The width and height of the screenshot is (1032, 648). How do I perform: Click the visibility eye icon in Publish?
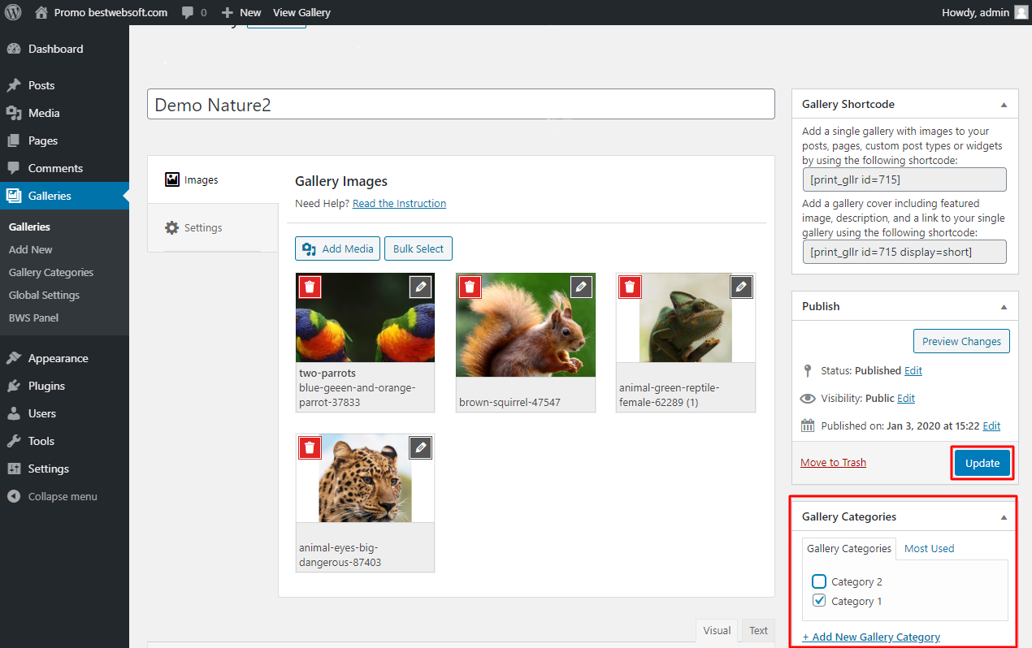click(x=808, y=399)
